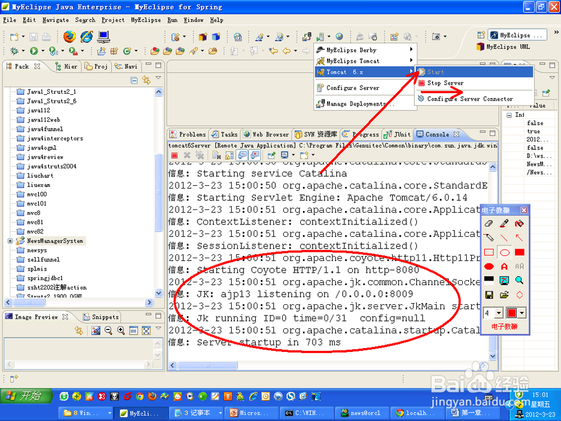Viewport: 561px width, 421px height.
Task: Open the Display Selected Console dropdown
Action: click(293, 155)
